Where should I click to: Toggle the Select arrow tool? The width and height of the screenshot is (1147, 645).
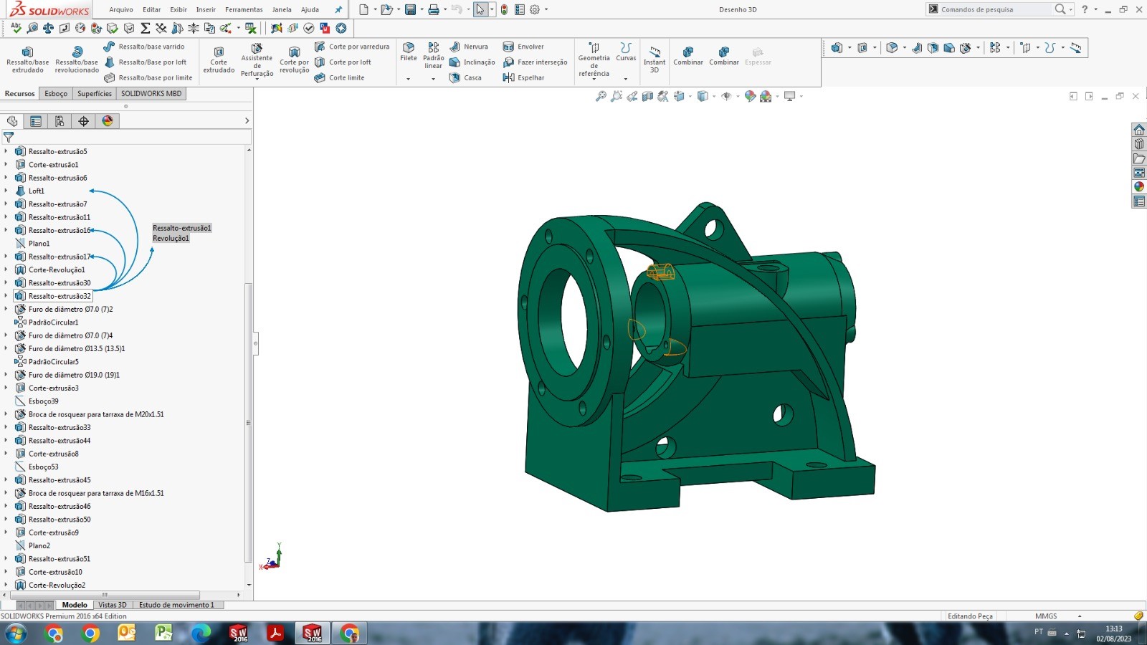[x=480, y=9]
